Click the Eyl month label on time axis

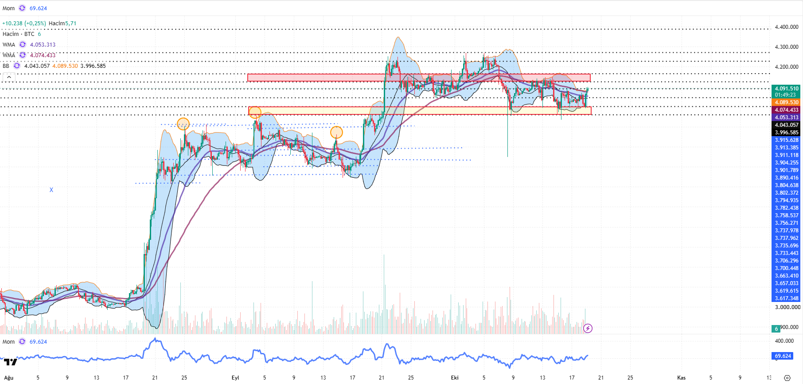pos(235,378)
